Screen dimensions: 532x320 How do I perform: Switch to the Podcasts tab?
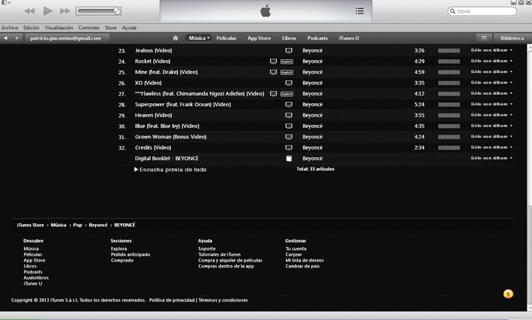(x=317, y=39)
